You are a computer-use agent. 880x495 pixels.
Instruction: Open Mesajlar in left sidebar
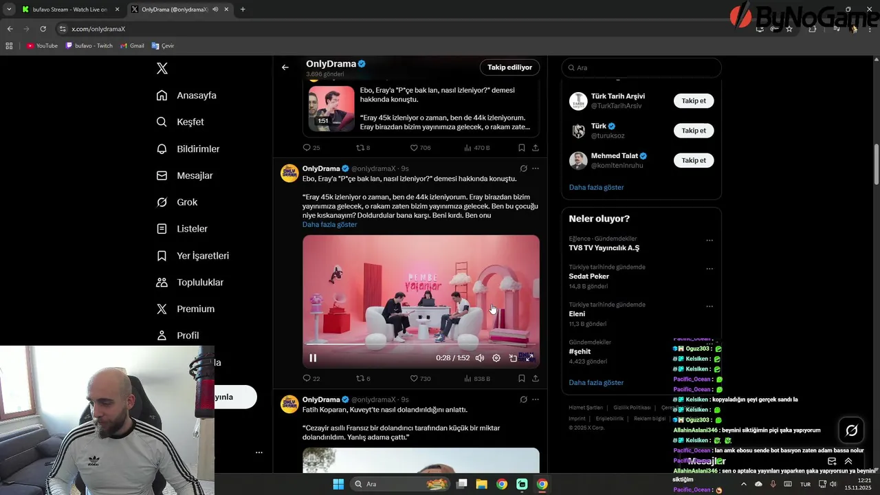(185, 175)
